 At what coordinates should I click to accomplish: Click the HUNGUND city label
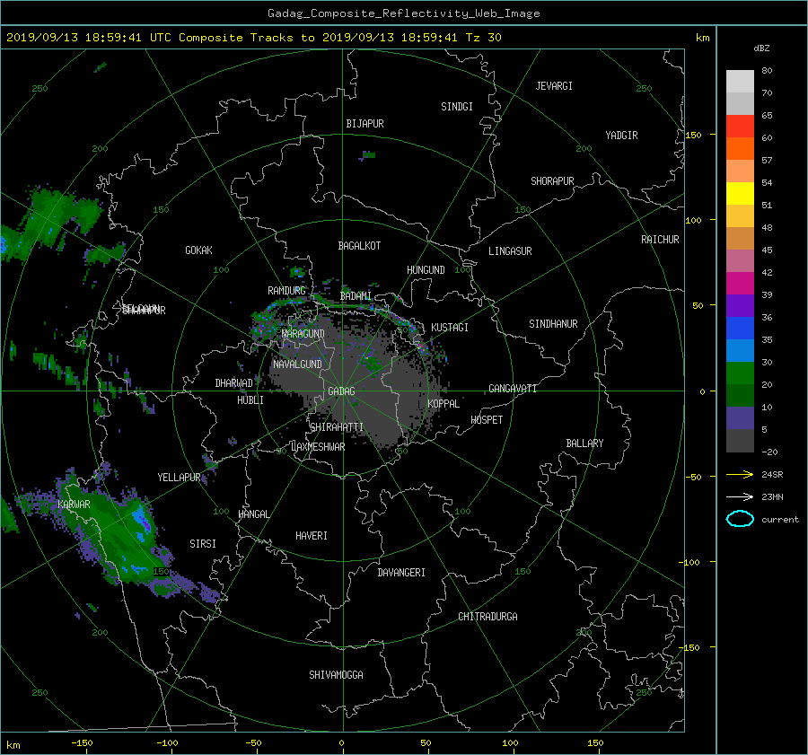[426, 269]
